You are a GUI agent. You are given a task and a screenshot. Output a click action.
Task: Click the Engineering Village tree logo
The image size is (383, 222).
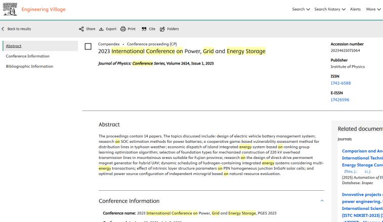[x=10, y=9]
